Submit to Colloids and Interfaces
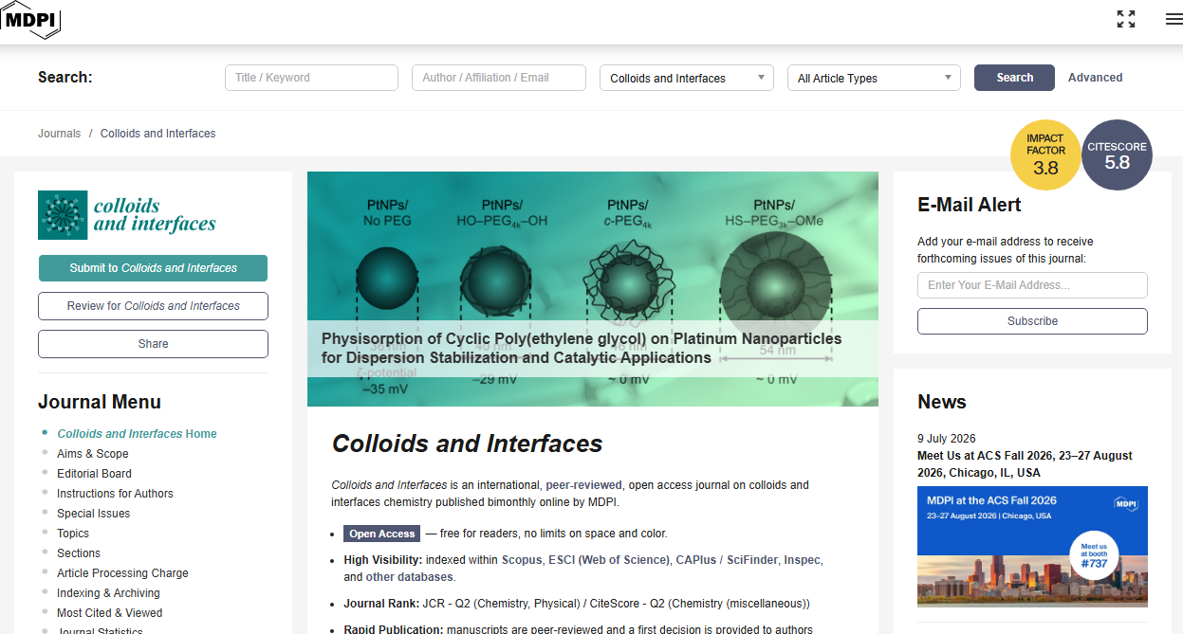Screen dimensions: 1183x634 (153, 268)
